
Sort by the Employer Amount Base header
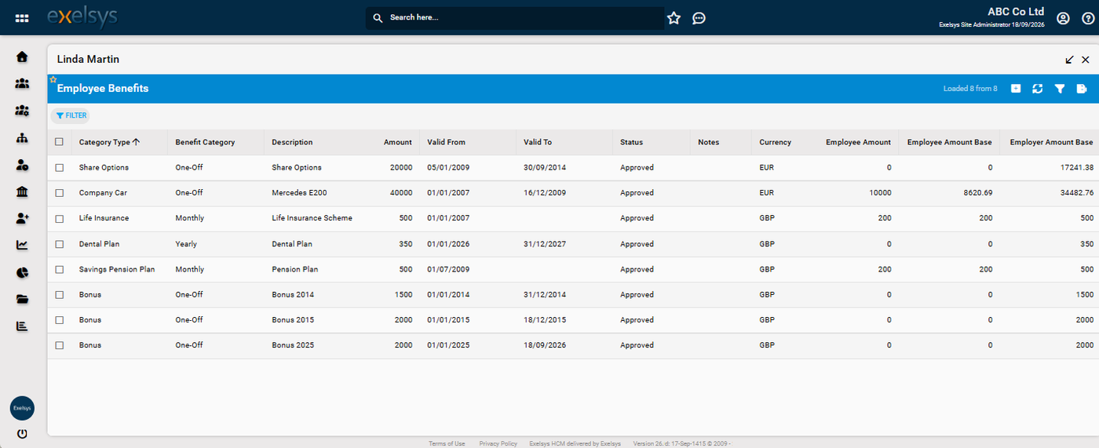click(x=1051, y=142)
